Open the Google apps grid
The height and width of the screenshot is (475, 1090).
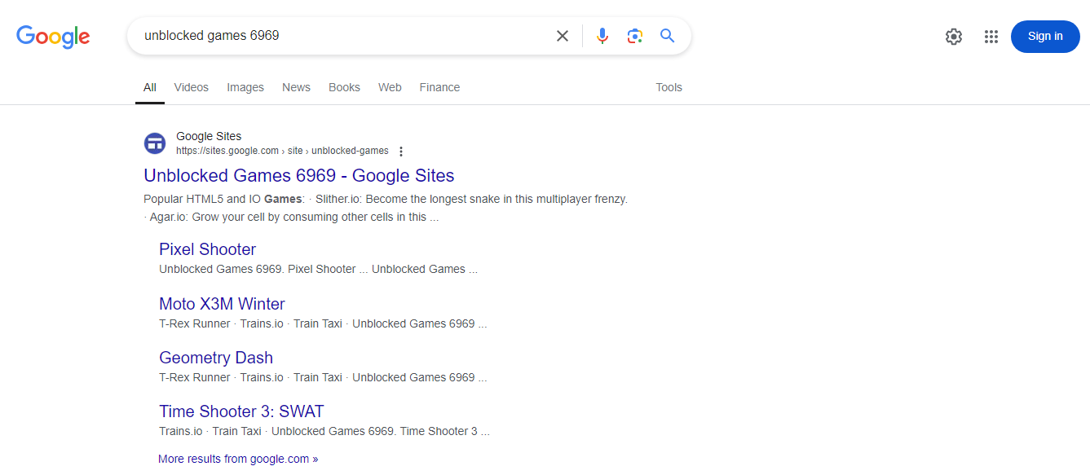[x=991, y=37]
